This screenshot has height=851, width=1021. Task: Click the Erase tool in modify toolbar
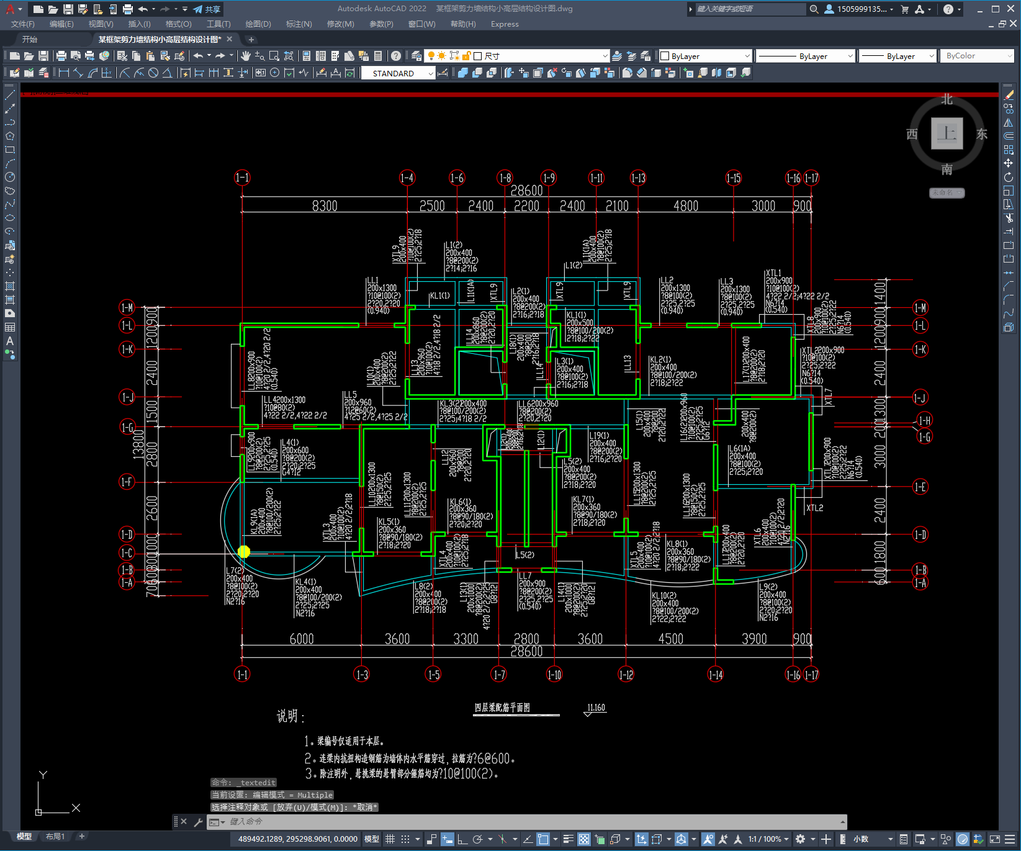pyautogui.click(x=1009, y=95)
